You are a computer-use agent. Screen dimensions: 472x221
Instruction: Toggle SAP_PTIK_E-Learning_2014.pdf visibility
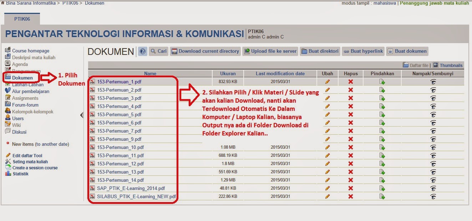pos(433,188)
